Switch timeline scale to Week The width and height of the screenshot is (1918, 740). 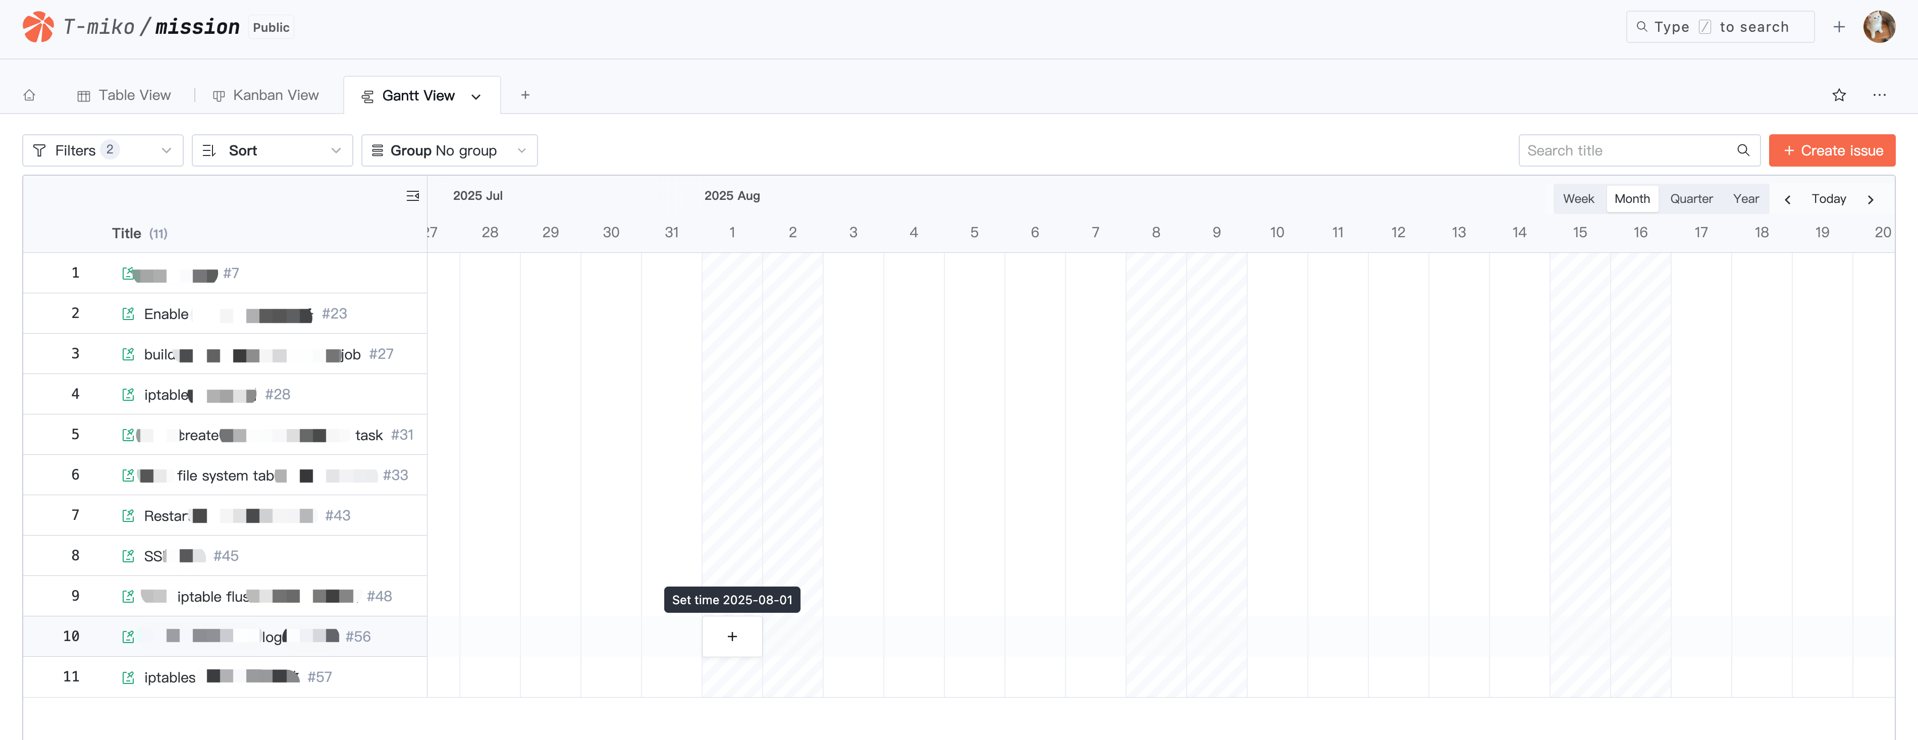(1578, 199)
